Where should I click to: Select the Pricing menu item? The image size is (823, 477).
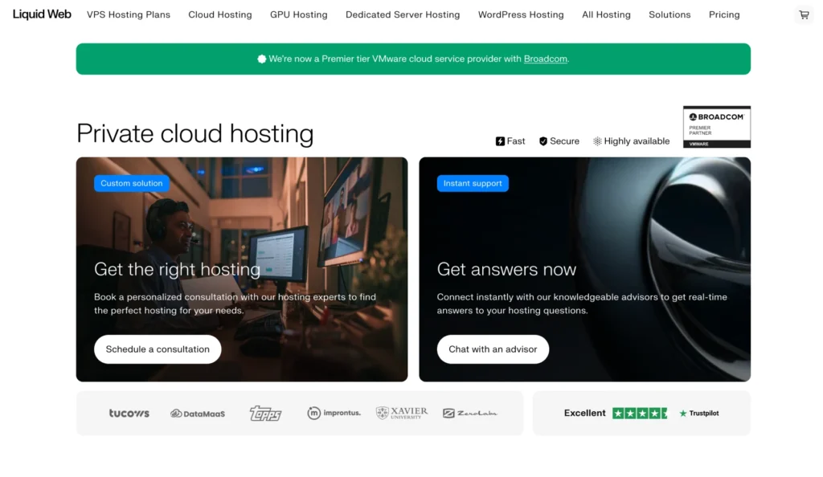pyautogui.click(x=723, y=14)
